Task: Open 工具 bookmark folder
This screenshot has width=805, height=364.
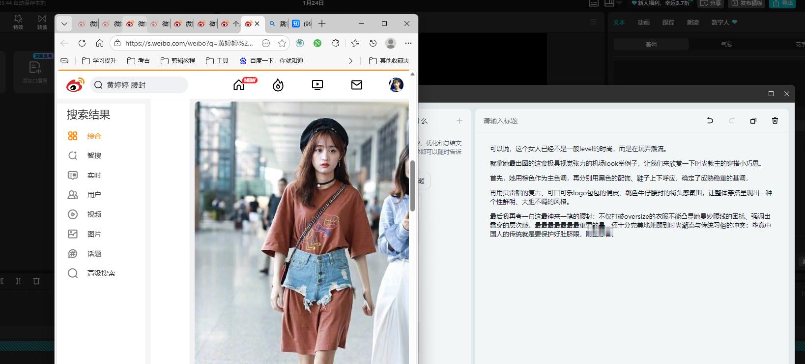Action: (217, 61)
